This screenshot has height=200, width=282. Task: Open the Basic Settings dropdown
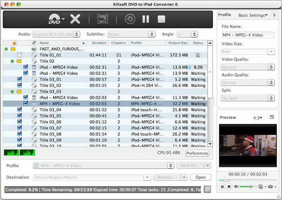(253, 15)
